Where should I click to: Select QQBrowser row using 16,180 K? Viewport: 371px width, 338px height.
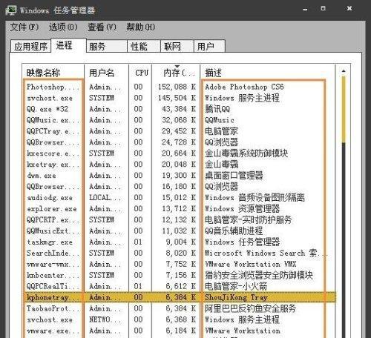(179, 187)
